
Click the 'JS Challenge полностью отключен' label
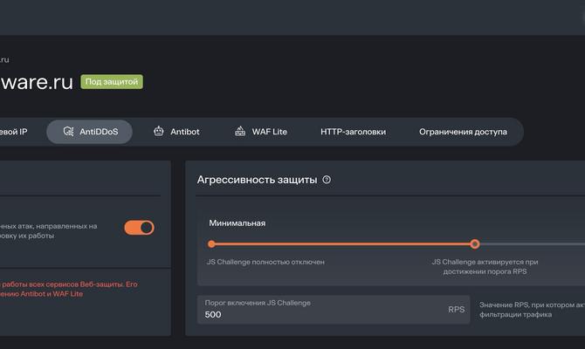pos(265,262)
